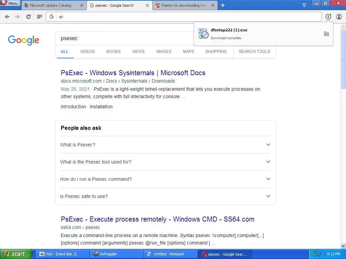
Task: Expand 'What is the Psexec tool used for?'
Action: coord(165,162)
